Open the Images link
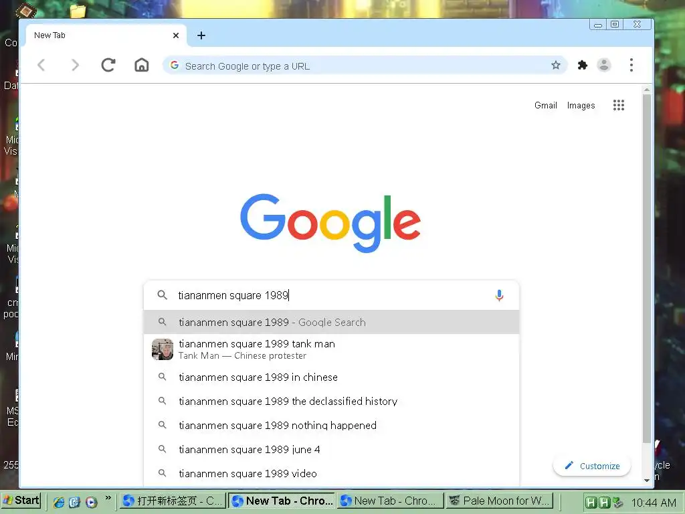 click(x=581, y=105)
